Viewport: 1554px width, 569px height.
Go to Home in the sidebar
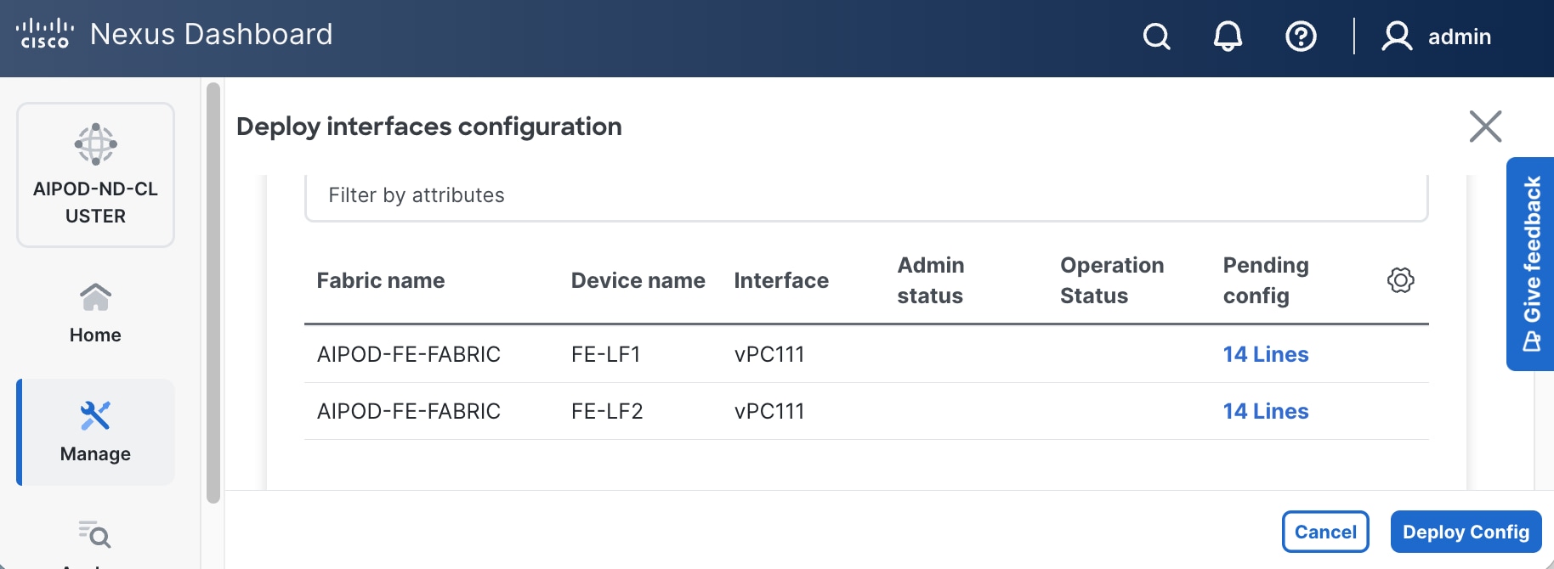pos(95,313)
